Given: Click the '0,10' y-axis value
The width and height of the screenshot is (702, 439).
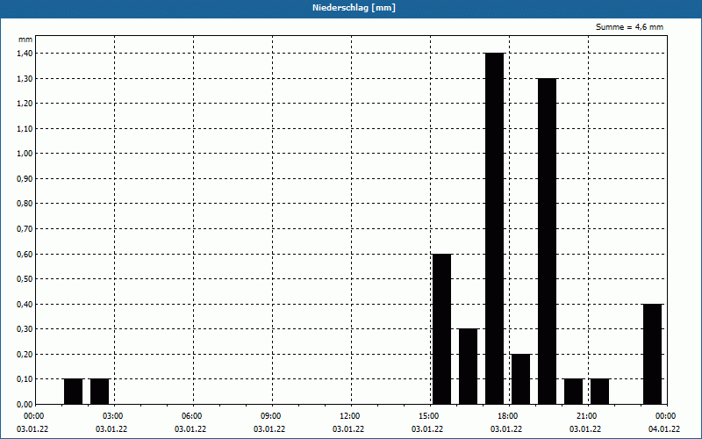Looking at the screenshot, I should coord(25,379).
